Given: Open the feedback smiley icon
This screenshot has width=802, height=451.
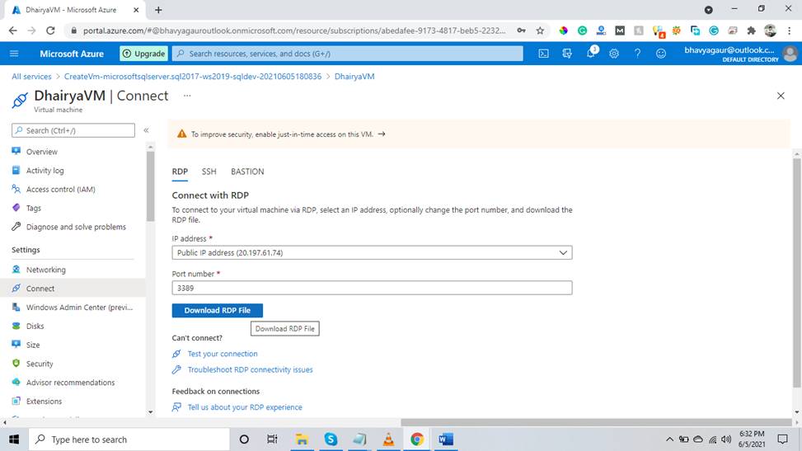Looking at the screenshot, I should 661,54.
